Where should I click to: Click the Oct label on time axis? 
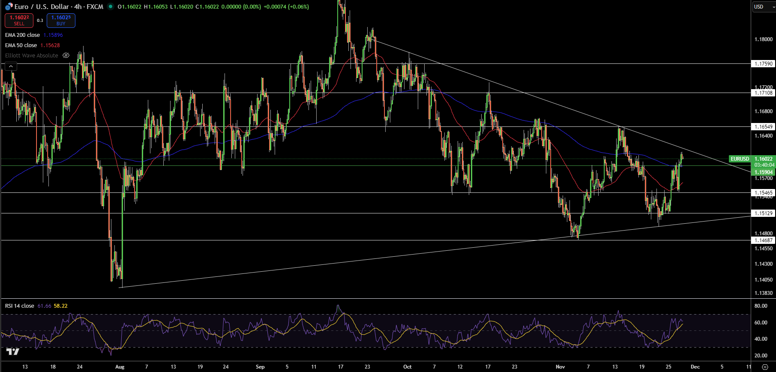pyautogui.click(x=407, y=367)
